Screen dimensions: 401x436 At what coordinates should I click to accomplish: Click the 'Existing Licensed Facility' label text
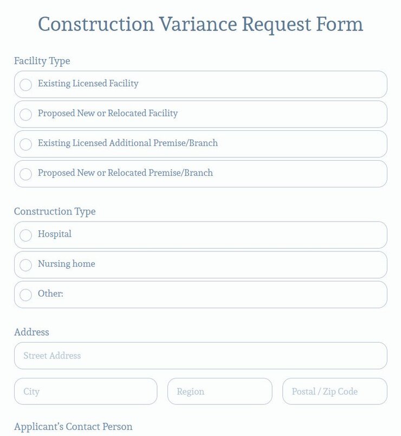[88, 84]
